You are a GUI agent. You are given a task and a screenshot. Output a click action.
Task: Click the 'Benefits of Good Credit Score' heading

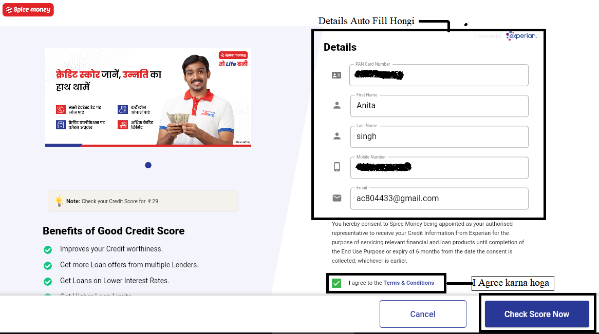[114, 231]
